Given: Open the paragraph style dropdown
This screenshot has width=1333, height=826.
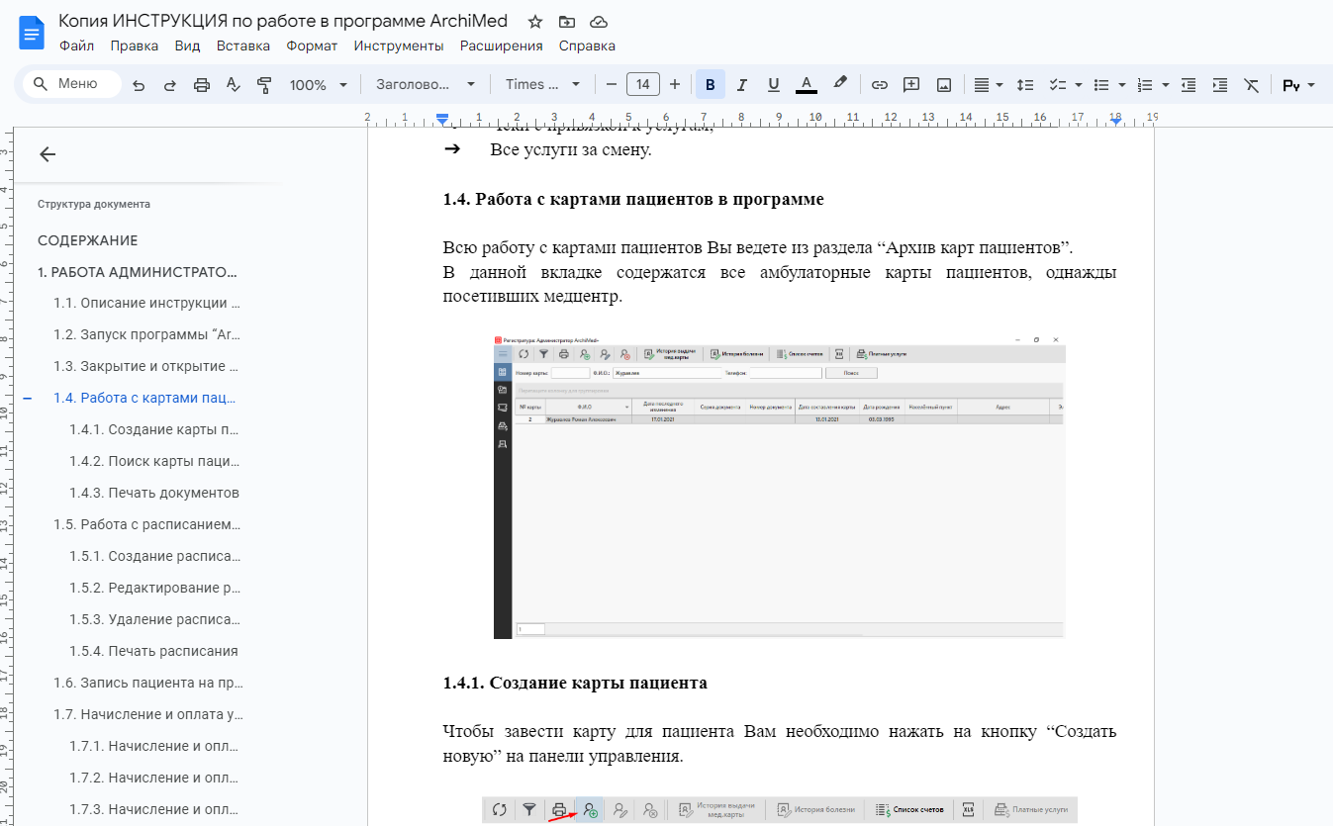Looking at the screenshot, I should coord(426,85).
